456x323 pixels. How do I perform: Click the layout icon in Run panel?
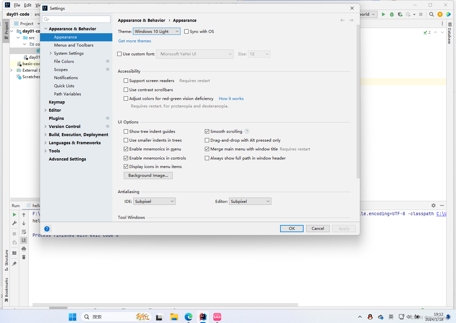pyautogui.click(x=14, y=253)
